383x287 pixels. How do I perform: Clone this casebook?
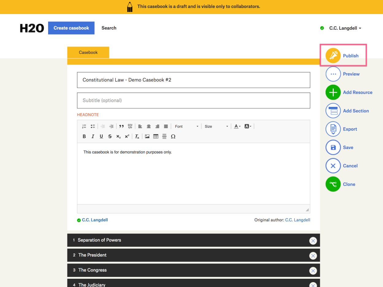point(340,184)
